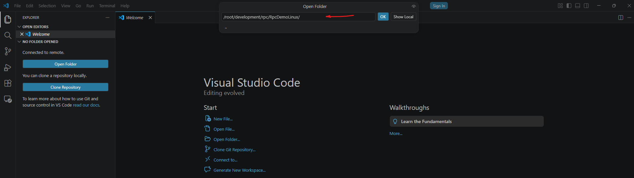Open the Run and Debug view
The width and height of the screenshot is (634, 178).
(8, 67)
